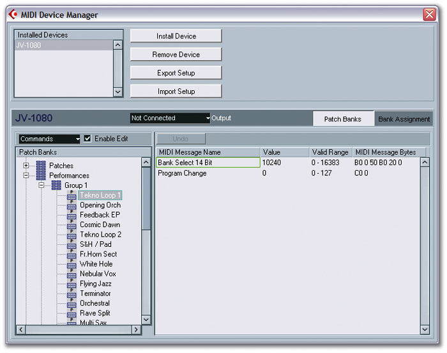Viewport: 447px width, 353px height.
Task: Click the Rave Split preset icon
Action: 72,313
